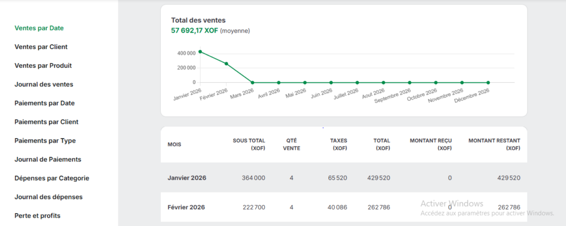Click the Mars 2026 chart data point

[x=253, y=82]
